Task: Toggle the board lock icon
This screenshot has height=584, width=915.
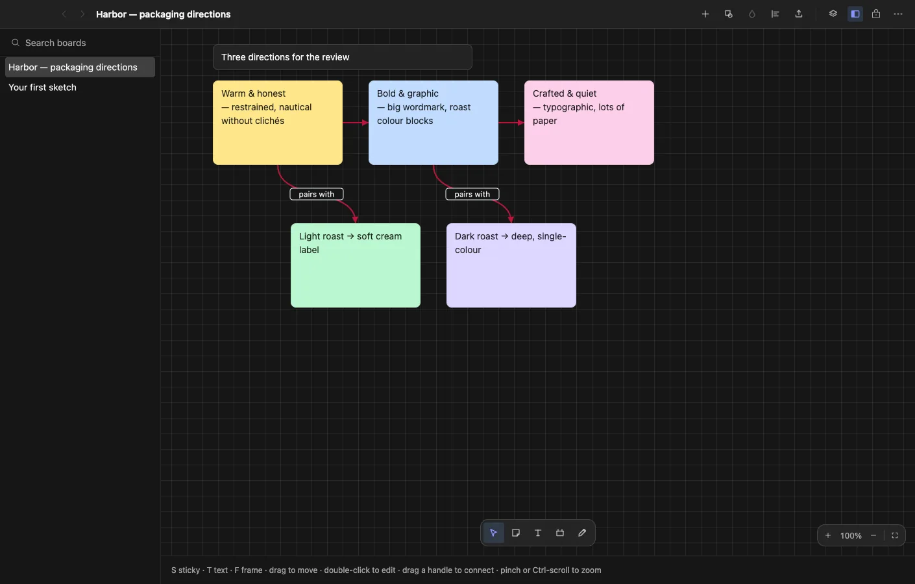Action: pyautogui.click(x=876, y=14)
